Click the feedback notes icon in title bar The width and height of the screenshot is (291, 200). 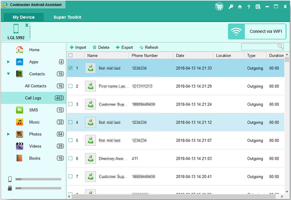point(258,7)
